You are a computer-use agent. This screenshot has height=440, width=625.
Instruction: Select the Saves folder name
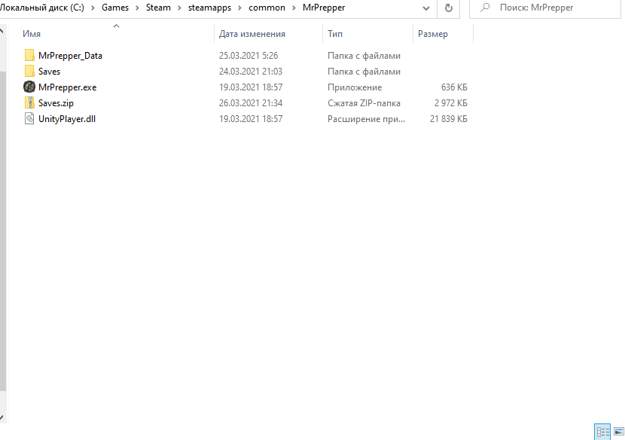pyautogui.click(x=49, y=72)
